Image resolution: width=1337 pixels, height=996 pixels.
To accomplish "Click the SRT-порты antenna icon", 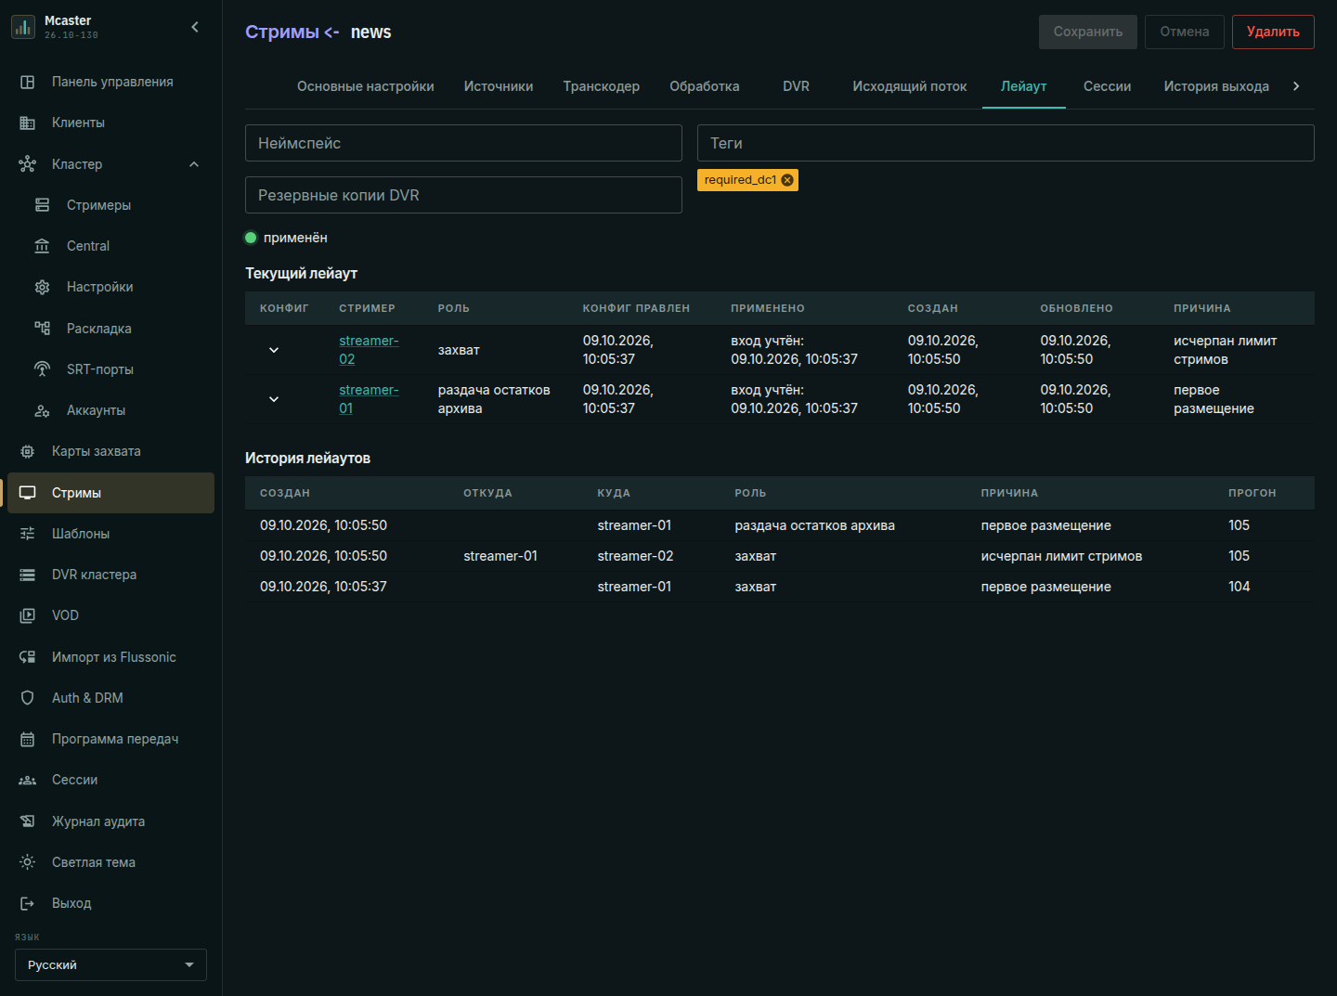I will coord(43,369).
